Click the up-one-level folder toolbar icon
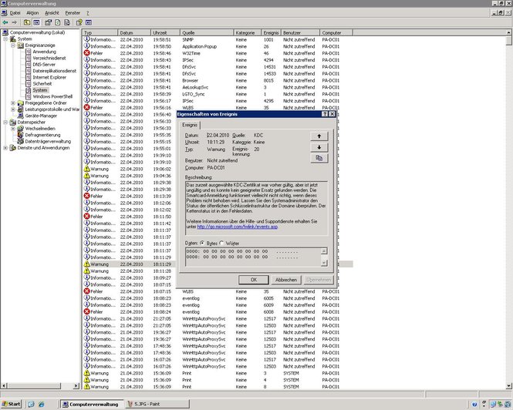513x410 pixels. tap(27, 22)
